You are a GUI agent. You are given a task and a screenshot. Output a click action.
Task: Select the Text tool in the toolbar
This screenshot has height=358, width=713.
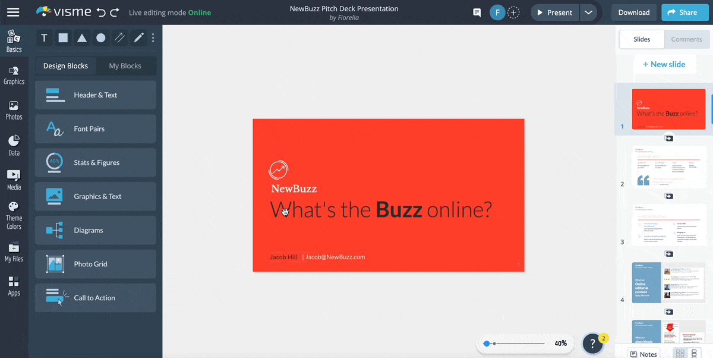point(44,37)
